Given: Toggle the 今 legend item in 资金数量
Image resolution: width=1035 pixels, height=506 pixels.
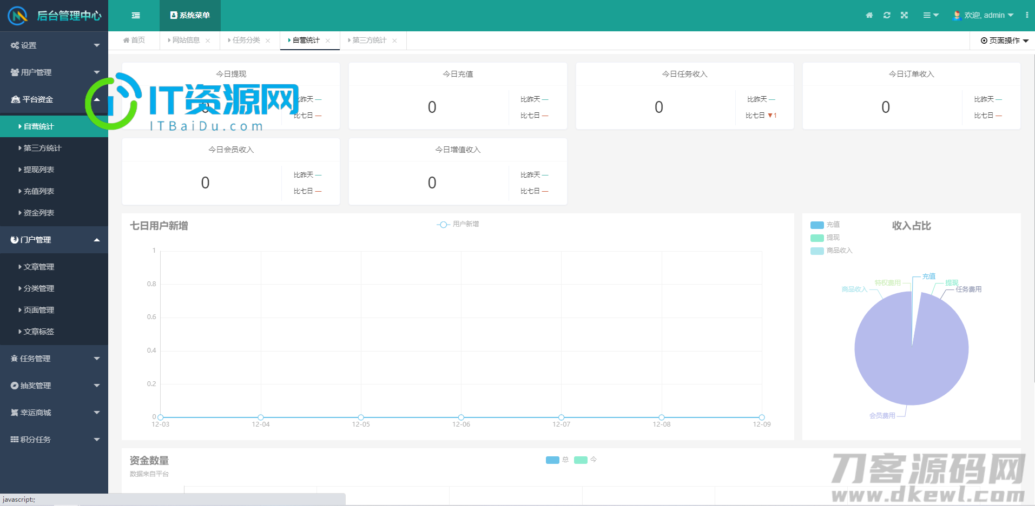Looking at the screenshot, I should [x=585, y=460].
